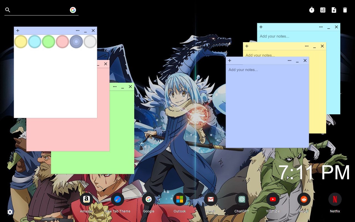Open the purple note's three-dot menu
Viewport: 355px width, 222px height.
click(x=290, y=60)
